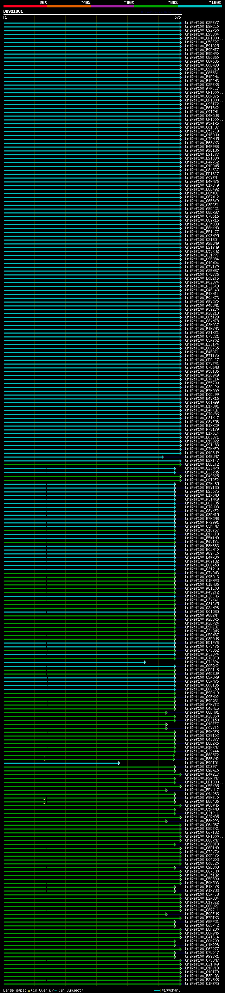
Task: Click hit label UniRef100_Q7VQM7
Action: (x=201, y=960)
